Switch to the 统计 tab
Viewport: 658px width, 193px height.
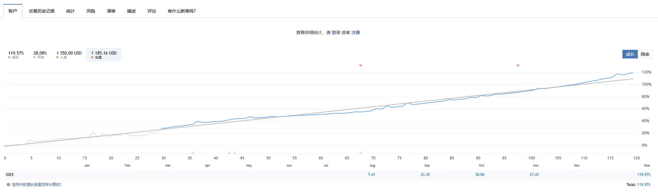[70, 11]
